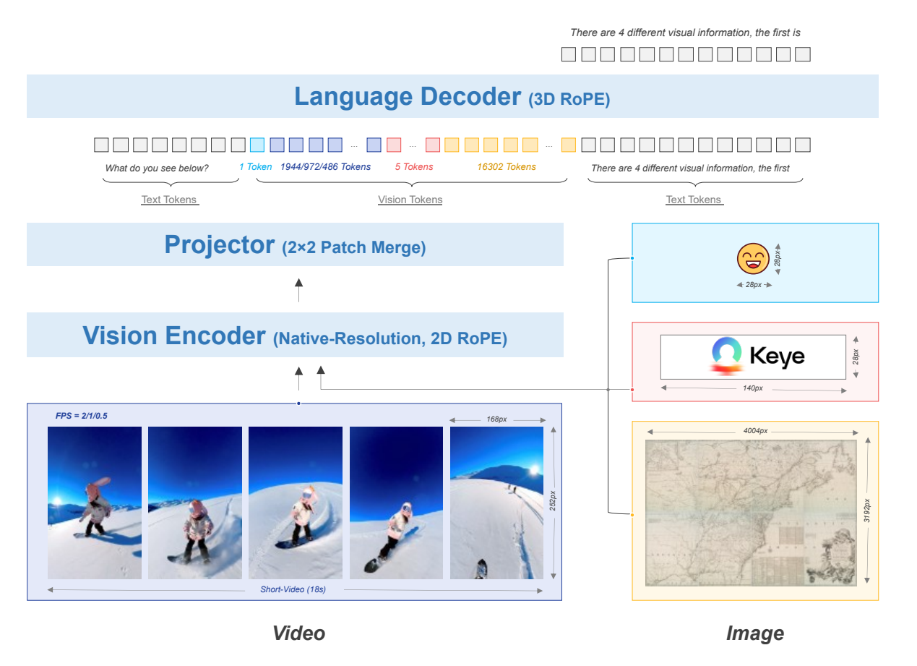The image size is (917, 666).
Task: Select frame showing empty slope with distant people
Action: pyautogui.click(x=496, y=503)
